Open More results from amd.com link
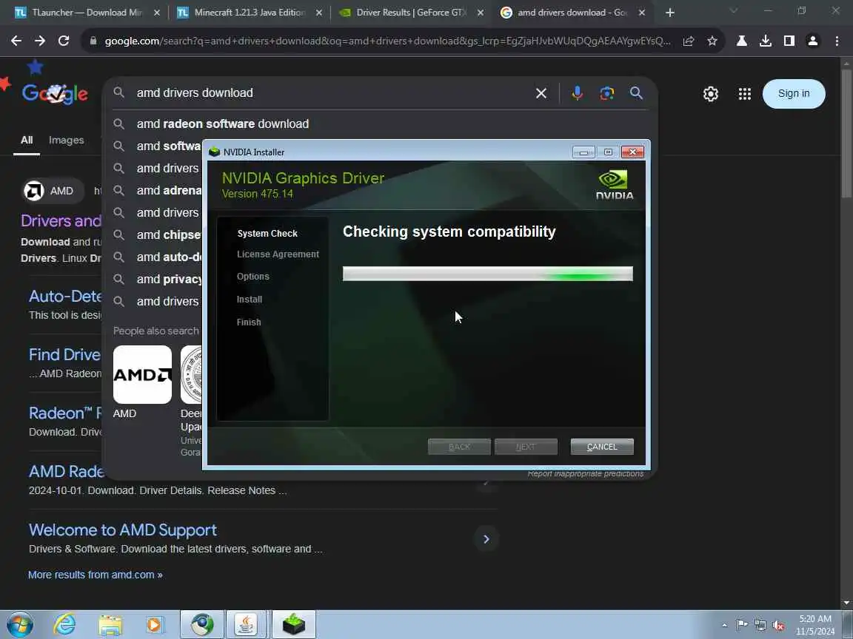Screen dimensions: 853x639 click(96, 575)
